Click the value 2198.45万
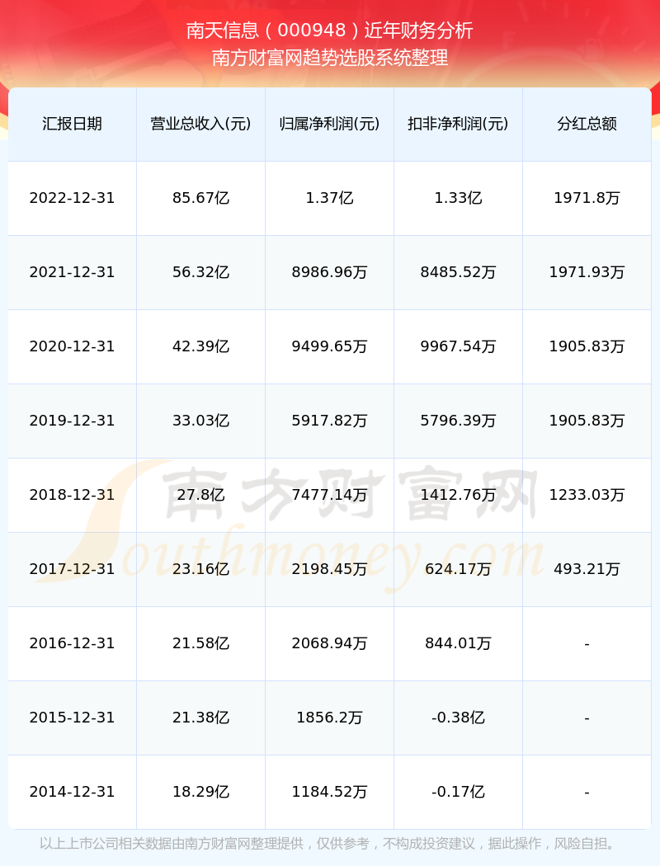Image resolution: width=660 pixels, height=866 pixels. pos(330,569)
